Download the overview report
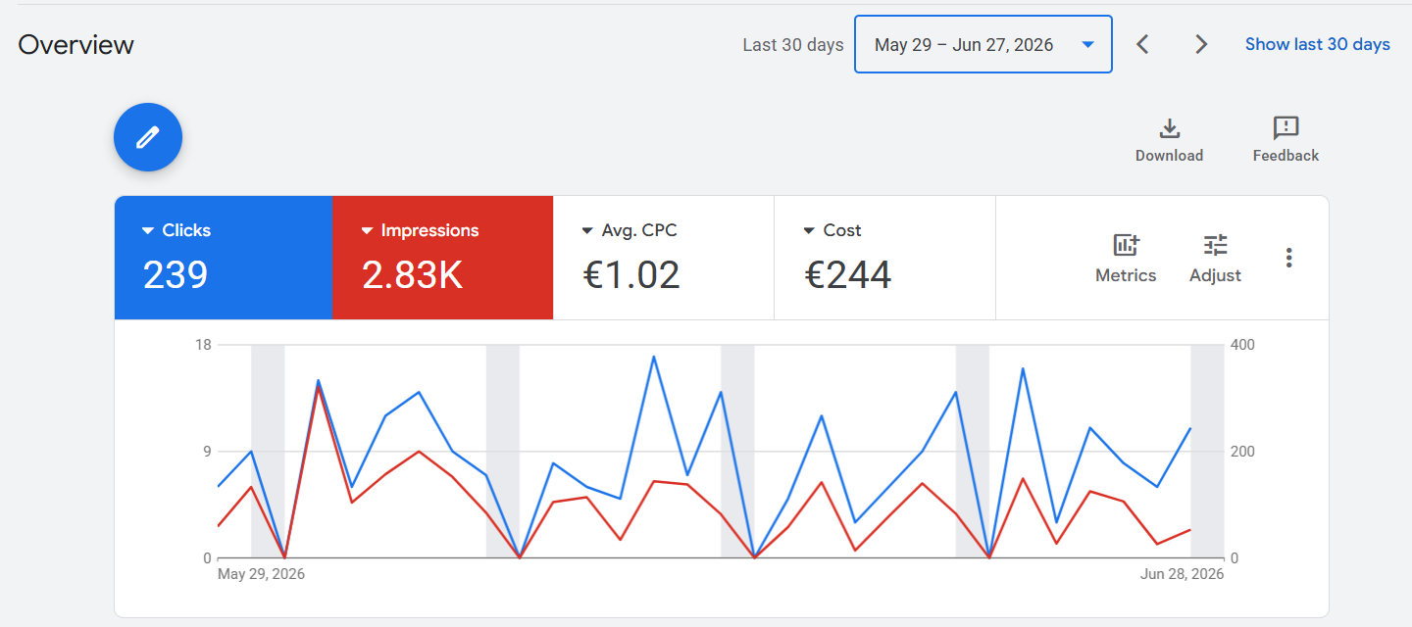Viewport: 1412px width, 627px height. click(1169, 140)
